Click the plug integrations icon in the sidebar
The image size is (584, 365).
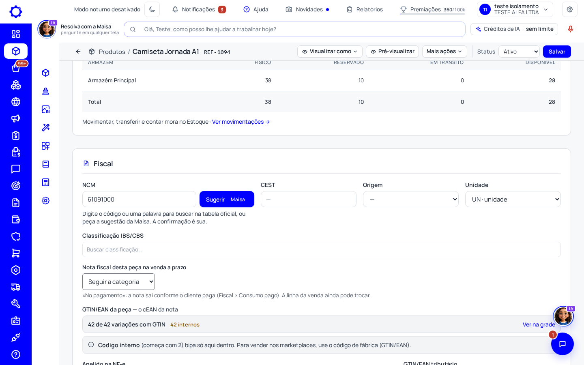pos(16,337)
